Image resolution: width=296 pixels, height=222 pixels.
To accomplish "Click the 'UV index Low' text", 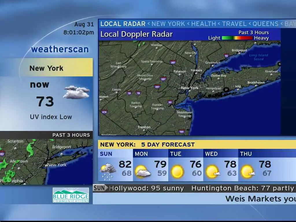I will tap(51, 117).
